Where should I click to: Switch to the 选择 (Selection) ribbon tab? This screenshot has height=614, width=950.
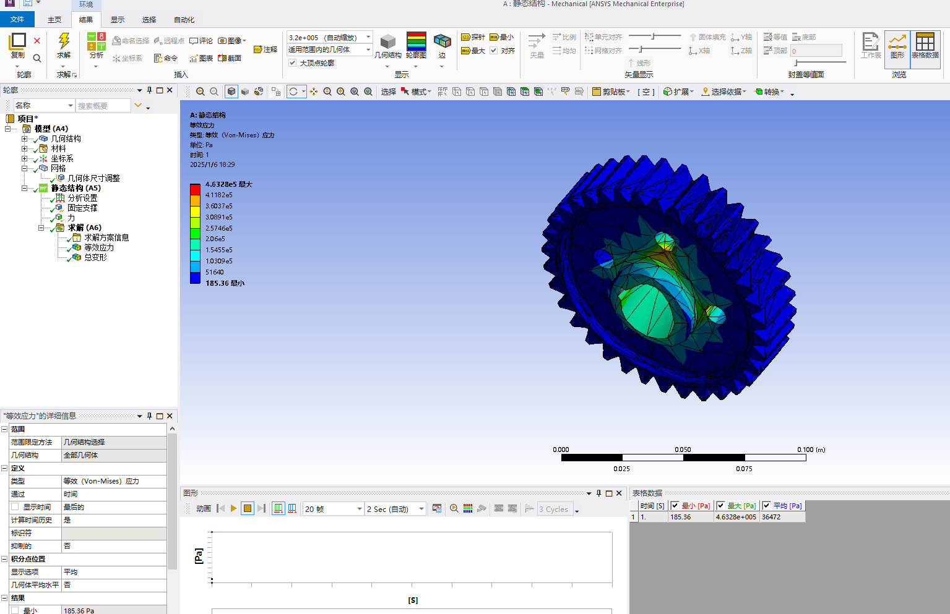[x=149, y=20]
